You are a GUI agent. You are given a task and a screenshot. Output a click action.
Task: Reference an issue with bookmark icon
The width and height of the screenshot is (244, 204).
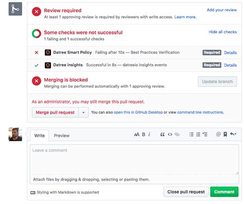(225, 134)
